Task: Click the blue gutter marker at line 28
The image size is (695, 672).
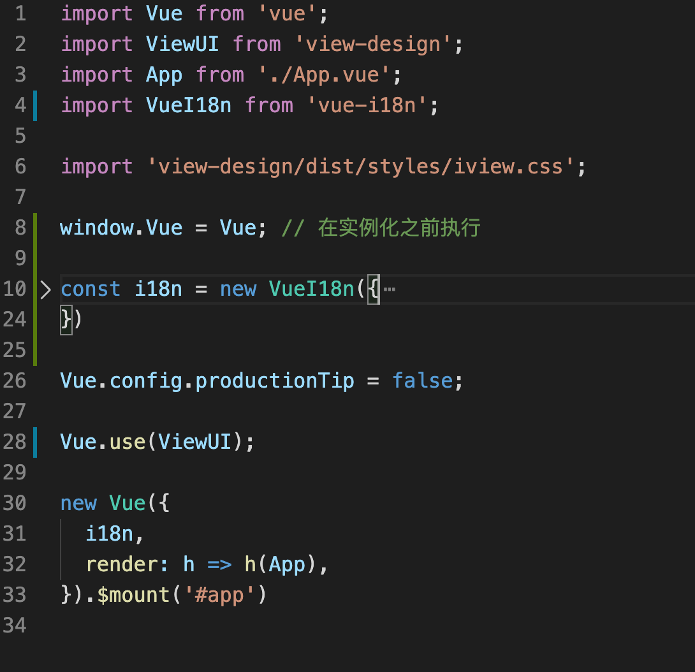Action: [x=36, y=441]
